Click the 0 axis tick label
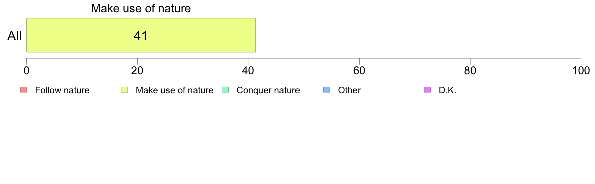 click(x=26, y=70)
